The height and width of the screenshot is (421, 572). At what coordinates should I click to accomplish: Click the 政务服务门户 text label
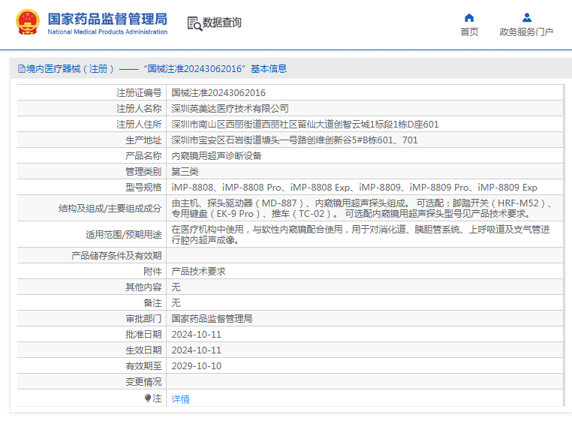pyautogui.click(x=526, y=32)
